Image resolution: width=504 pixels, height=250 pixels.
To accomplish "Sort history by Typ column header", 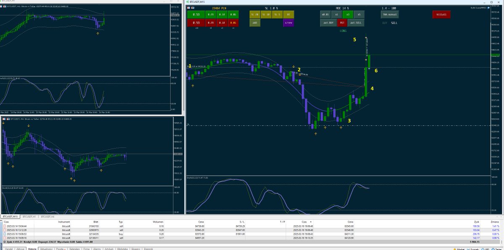I will 121,221.
